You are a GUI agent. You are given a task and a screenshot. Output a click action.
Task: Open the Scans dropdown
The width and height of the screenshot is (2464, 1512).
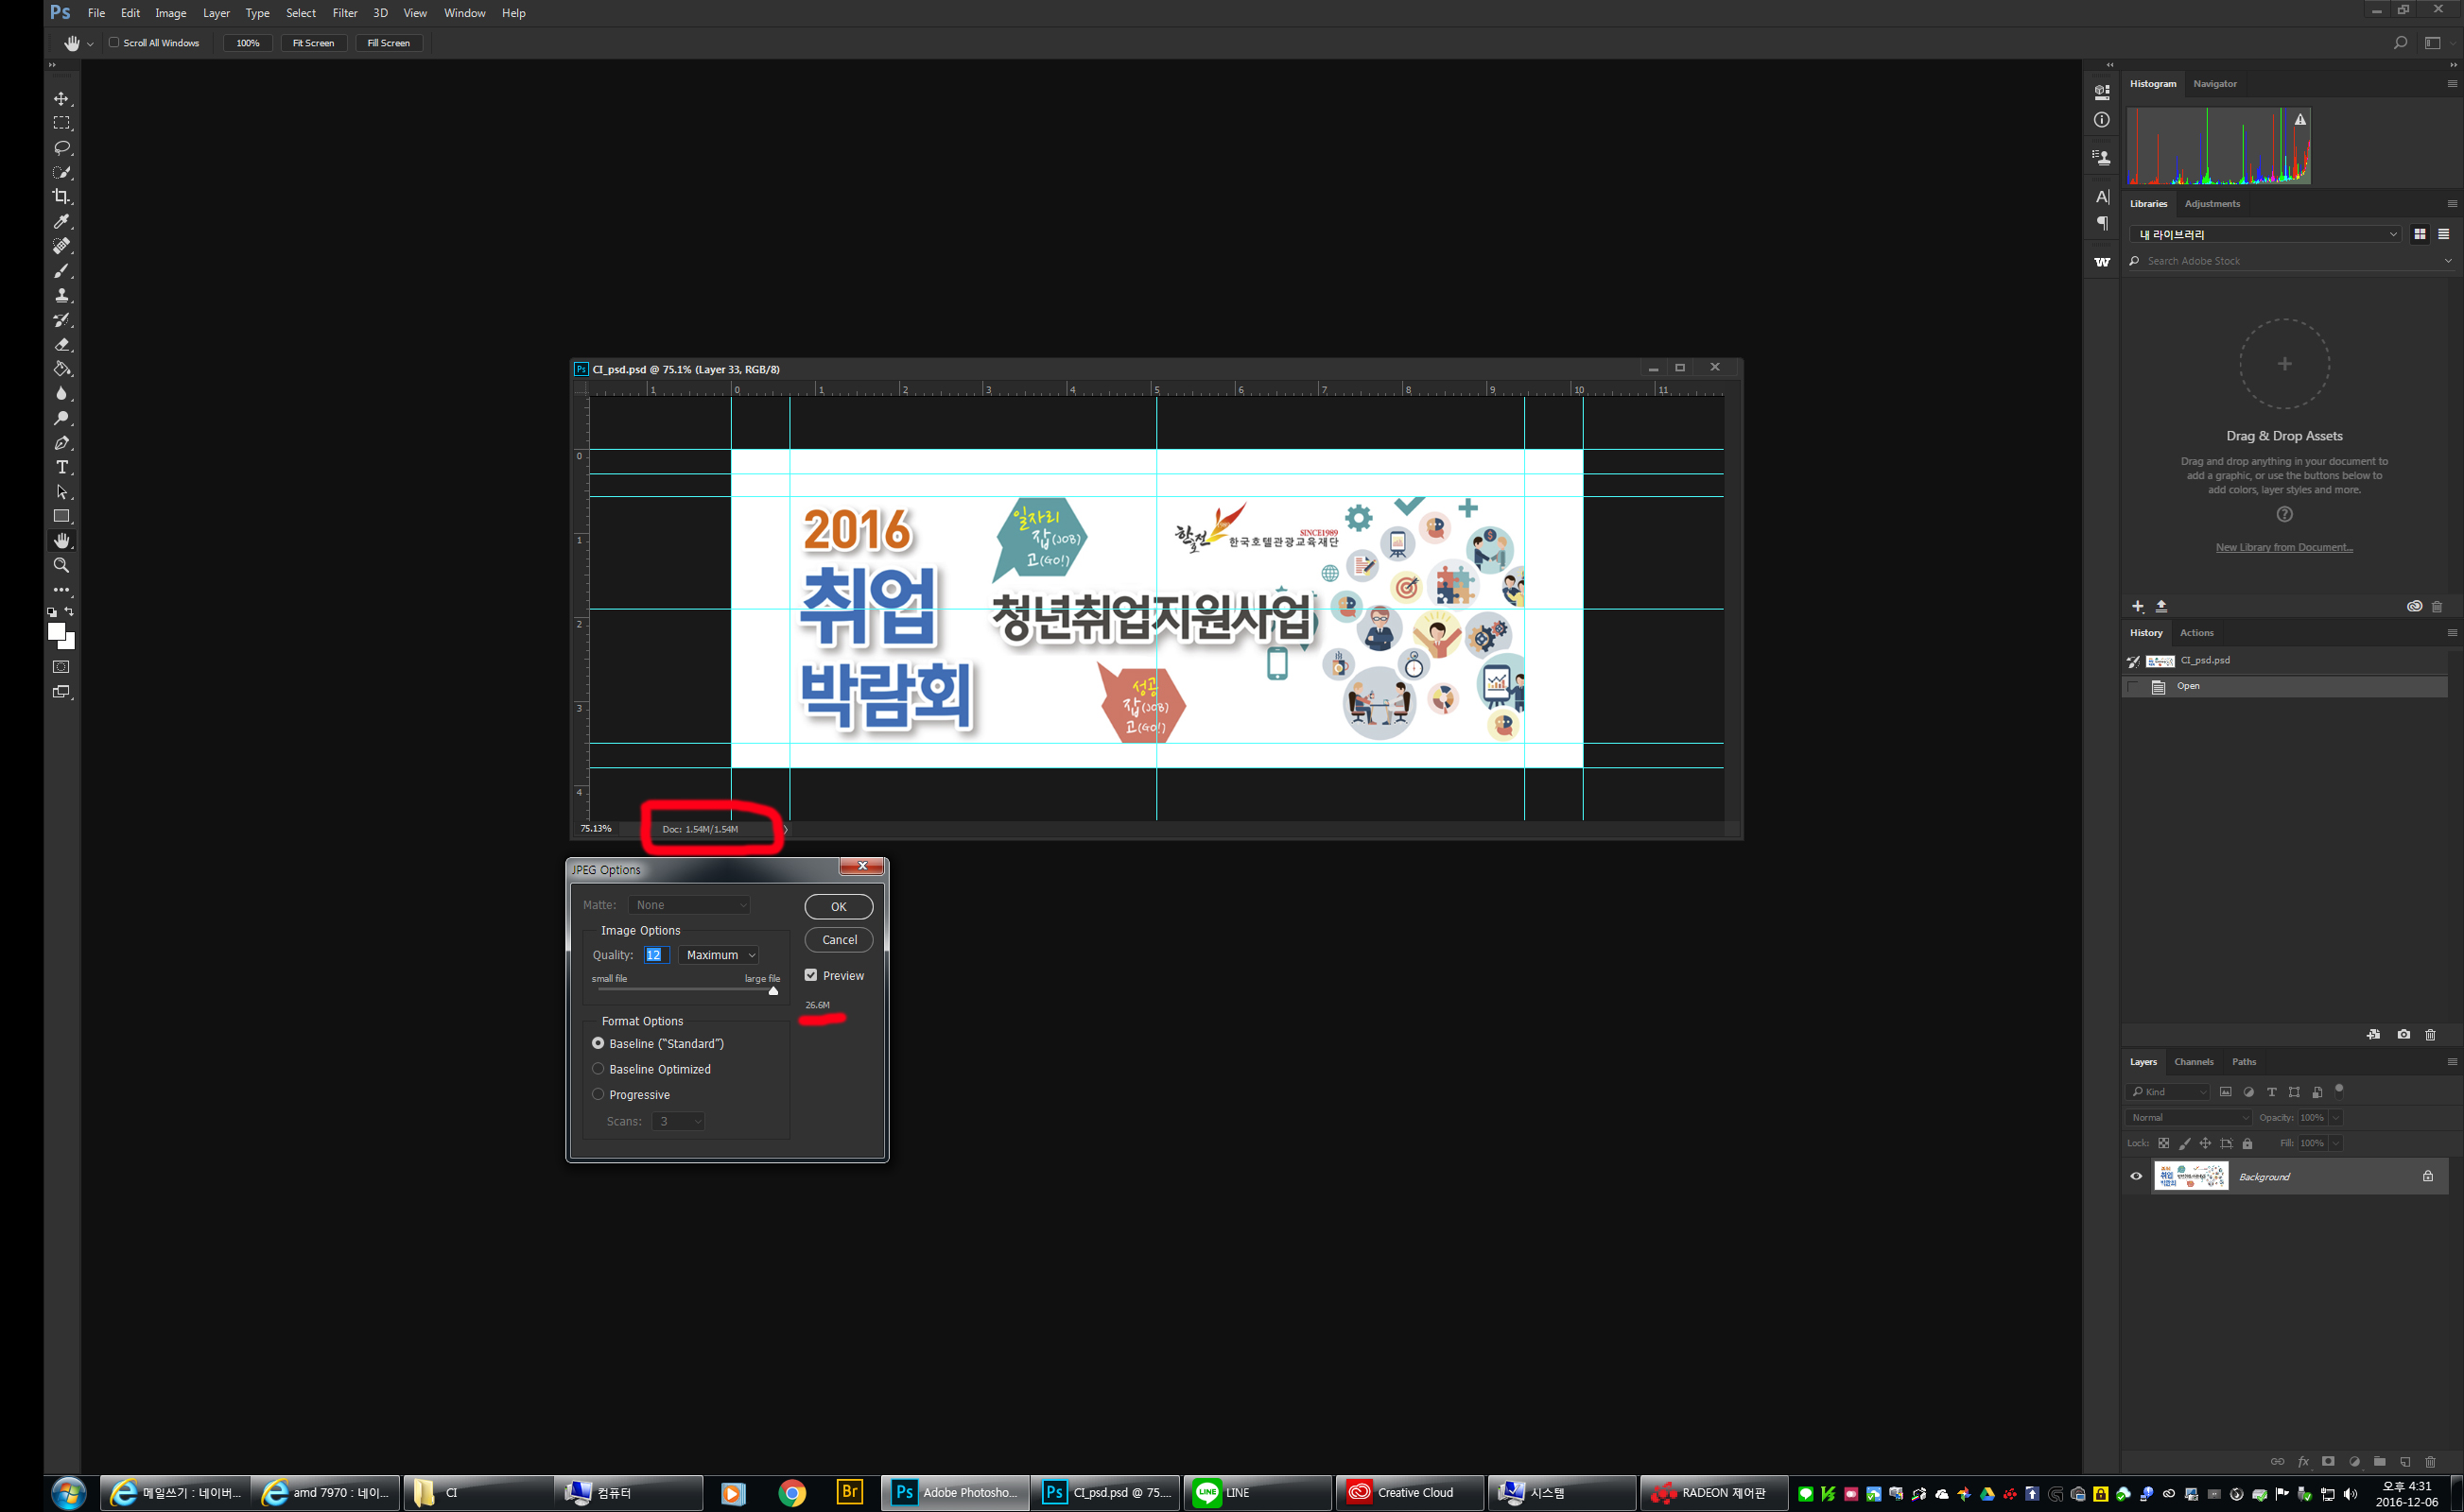click(678, 1121)
